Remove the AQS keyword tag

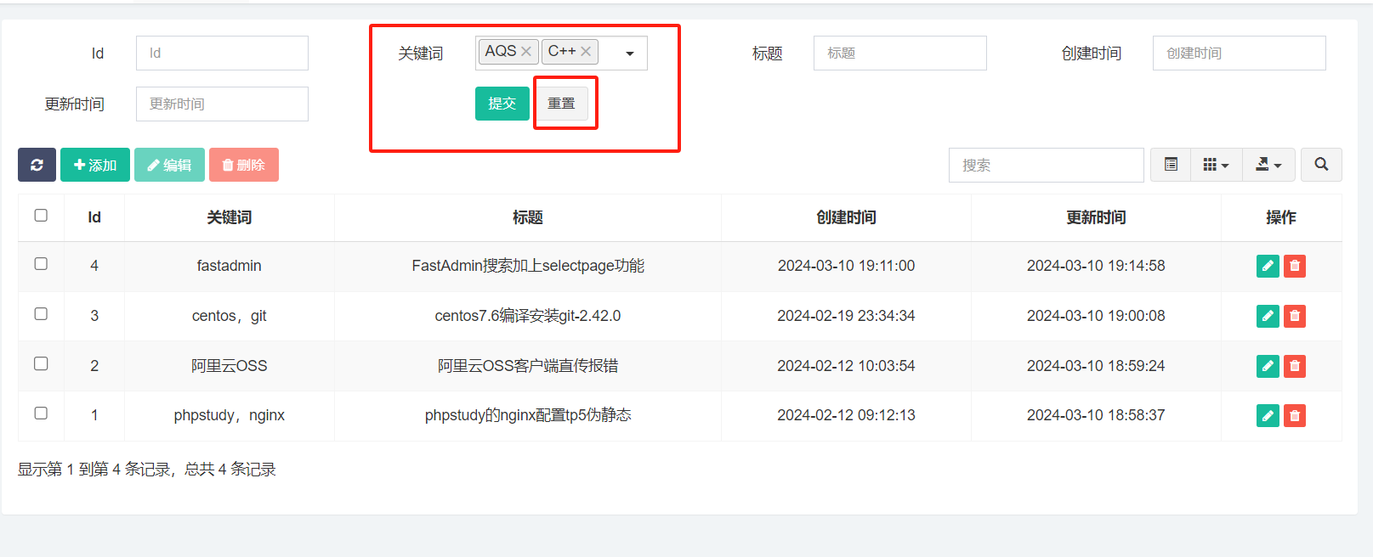pyautogui.click(x=526, y=52)
